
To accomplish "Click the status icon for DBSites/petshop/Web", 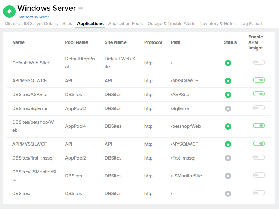I will pos(228,126).
